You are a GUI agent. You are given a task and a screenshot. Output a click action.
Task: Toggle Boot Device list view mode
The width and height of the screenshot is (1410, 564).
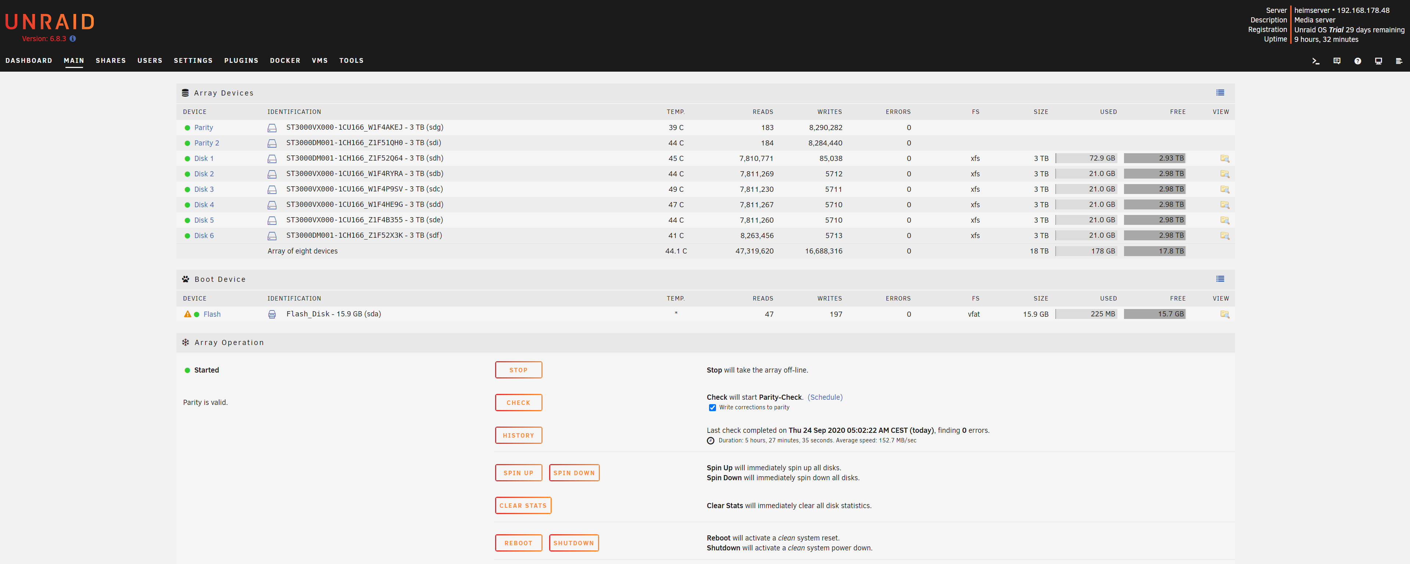click(1220, 279)
